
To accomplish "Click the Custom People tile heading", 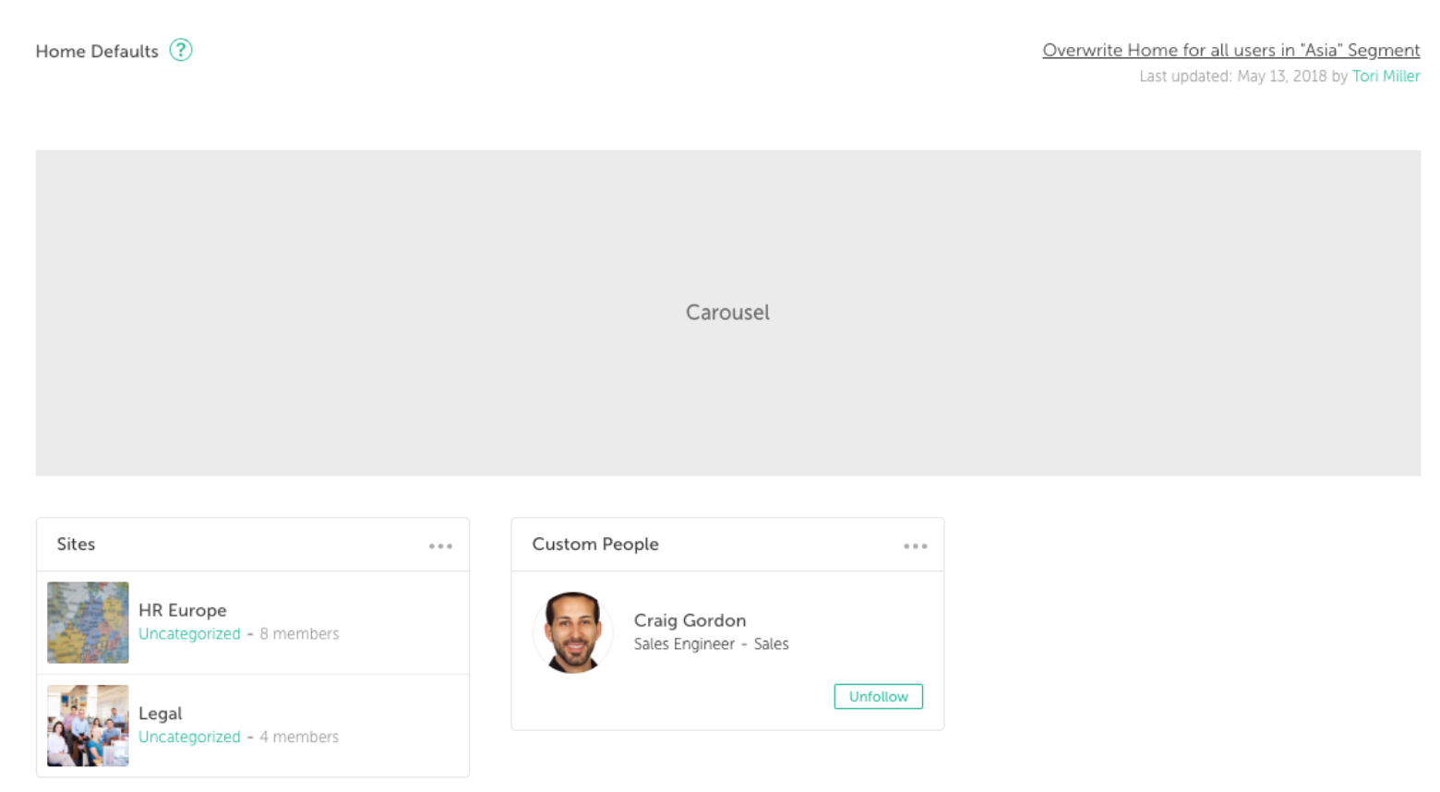I will (x=595, y=545).
